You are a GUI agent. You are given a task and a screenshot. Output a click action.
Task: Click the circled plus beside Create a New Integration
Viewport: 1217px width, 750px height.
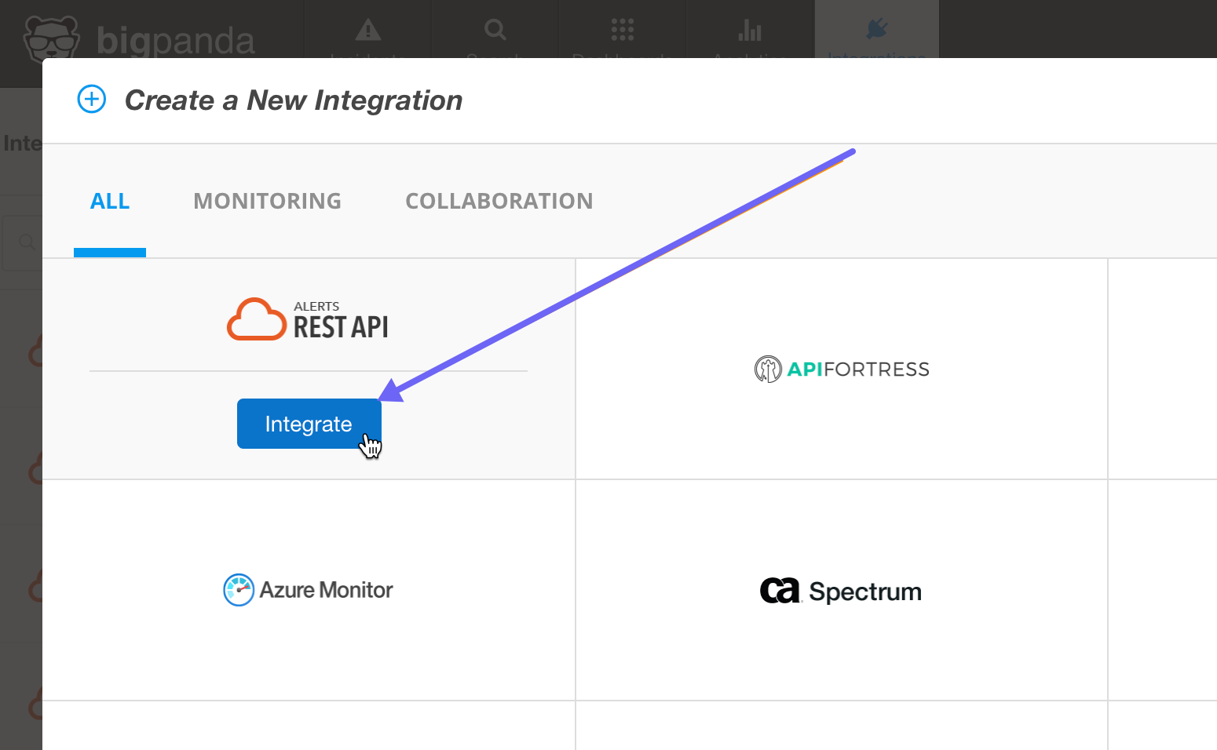92,99
